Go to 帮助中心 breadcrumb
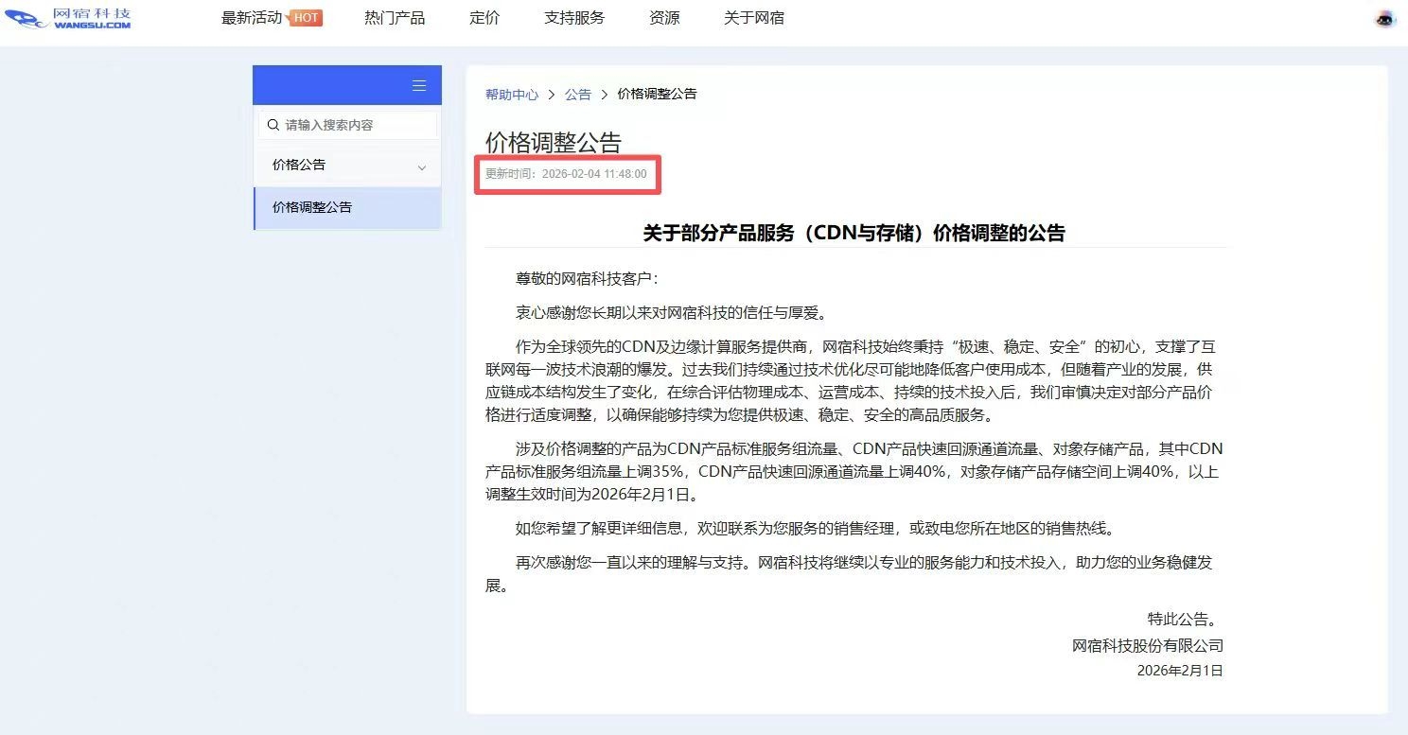 512,95
